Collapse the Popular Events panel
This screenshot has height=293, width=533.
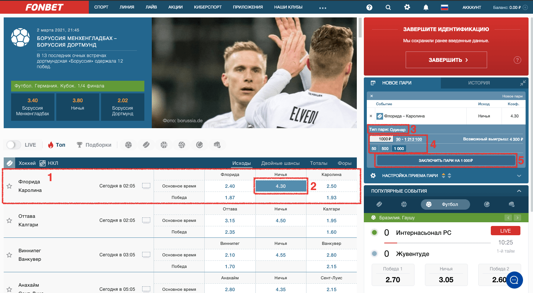[519, 191]
